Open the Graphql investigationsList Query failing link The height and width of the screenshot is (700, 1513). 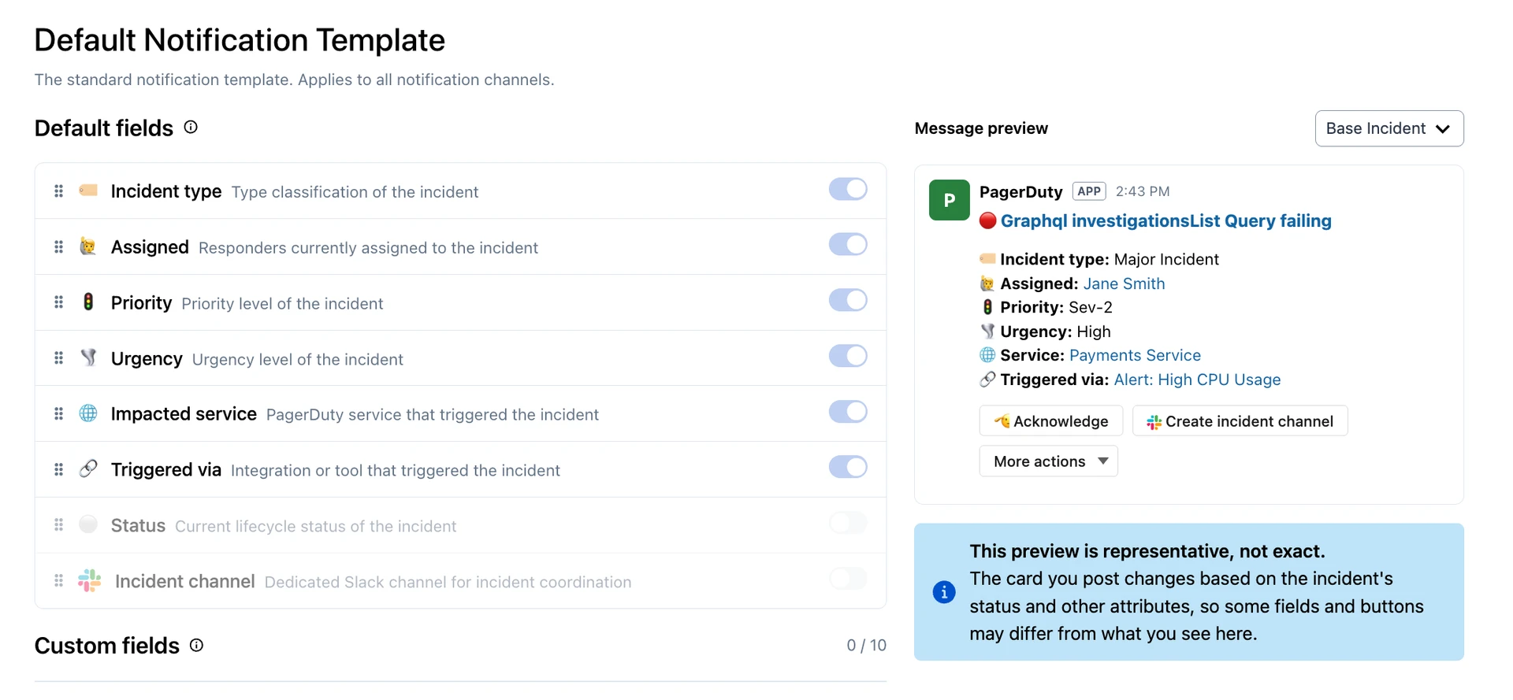pos(1166,221)
